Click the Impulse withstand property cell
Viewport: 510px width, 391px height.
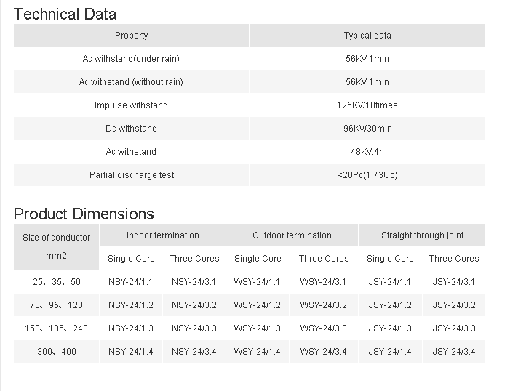(x=131, y=105)
